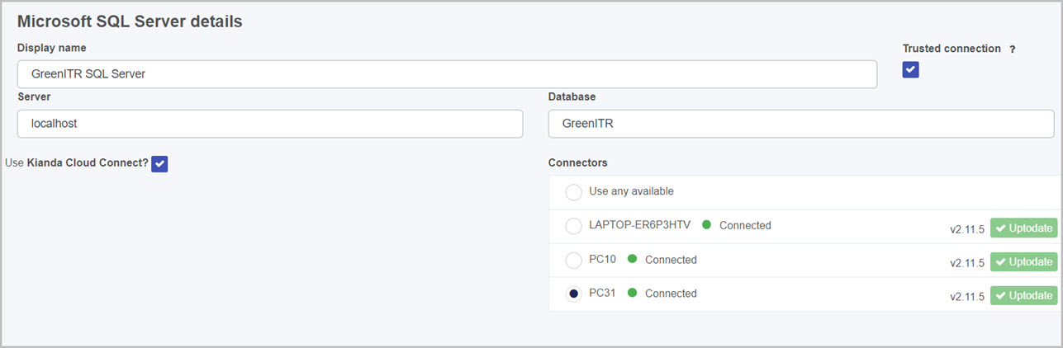The image size is (1063, 348).
Task: Click the green status dot beside PC10
Action: (633, 259)
